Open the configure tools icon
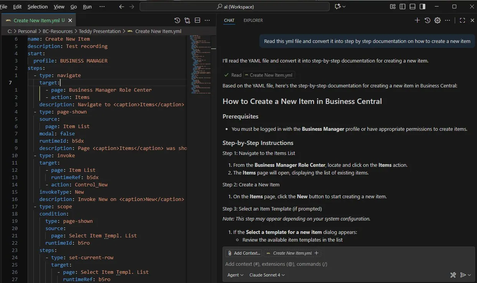477x283 pixels. coord(453,275)
